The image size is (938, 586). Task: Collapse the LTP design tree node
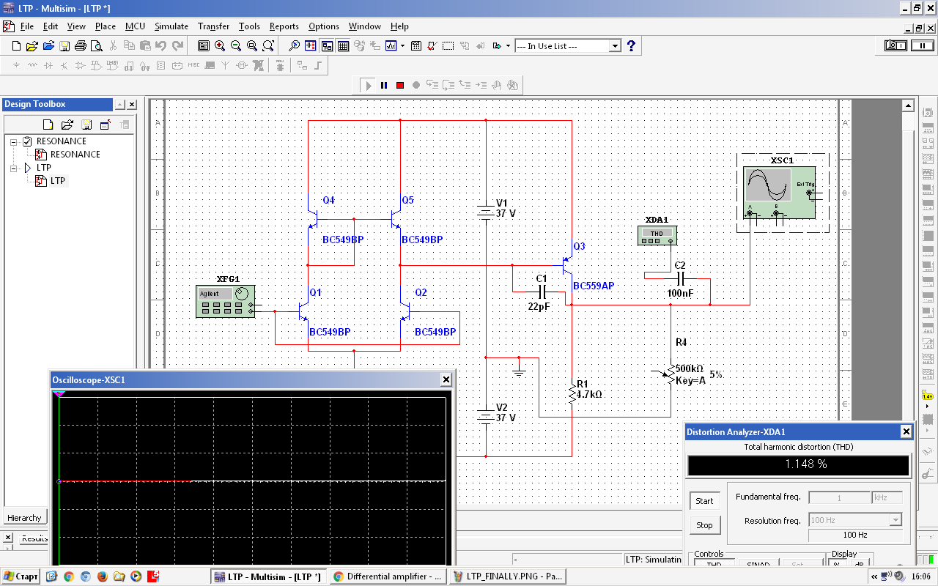point(14,168)
